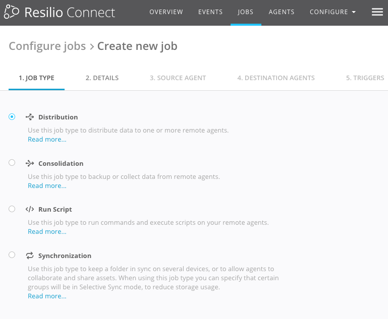The height and width of the screenshot is (319, 388).
Task: Expand the Configure dropdown menu
Action: (x=333, y=12)
